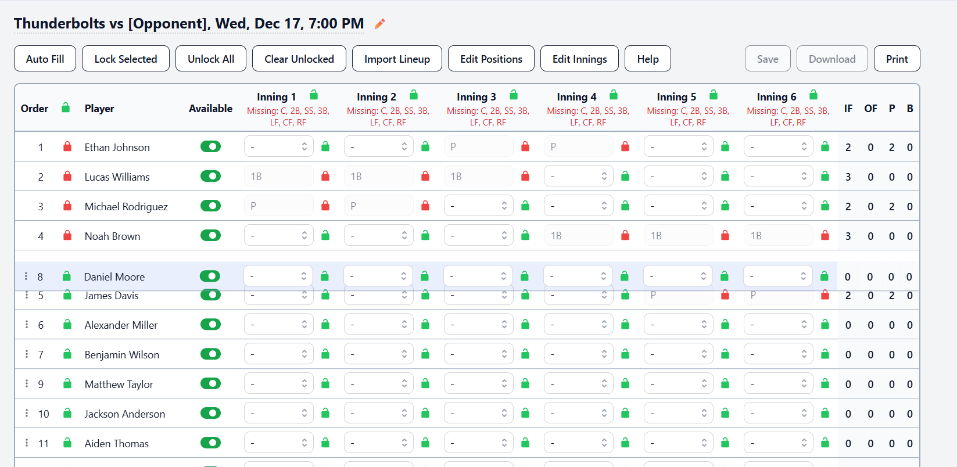Expand Jackson Anderson's Inning 6 position dropdown
The image size is (957, 467).
pos(778,414)
